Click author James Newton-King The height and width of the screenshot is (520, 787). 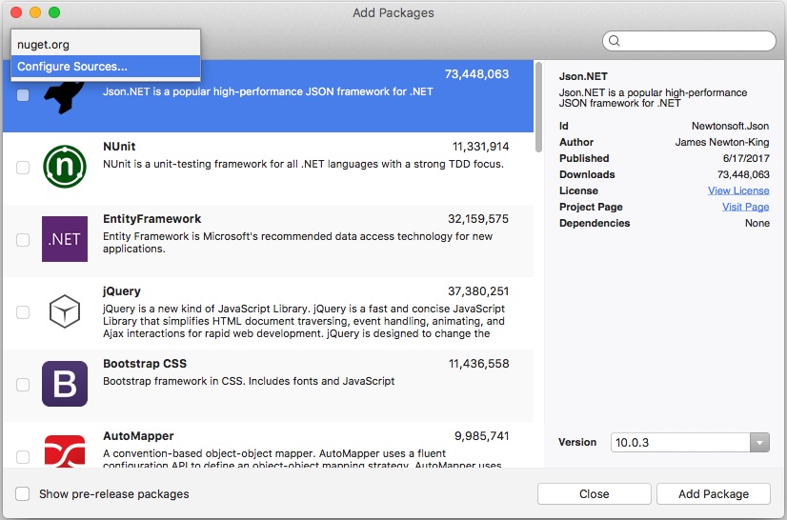[x=722, y=142]
